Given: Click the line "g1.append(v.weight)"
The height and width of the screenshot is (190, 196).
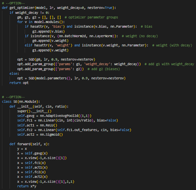Looking at the screenshot, I should point(50,50).
